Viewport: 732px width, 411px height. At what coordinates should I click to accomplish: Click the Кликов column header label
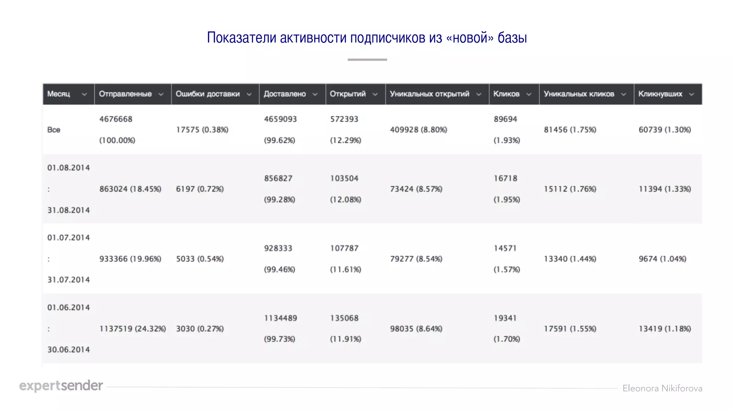click(x=506, y=94)
